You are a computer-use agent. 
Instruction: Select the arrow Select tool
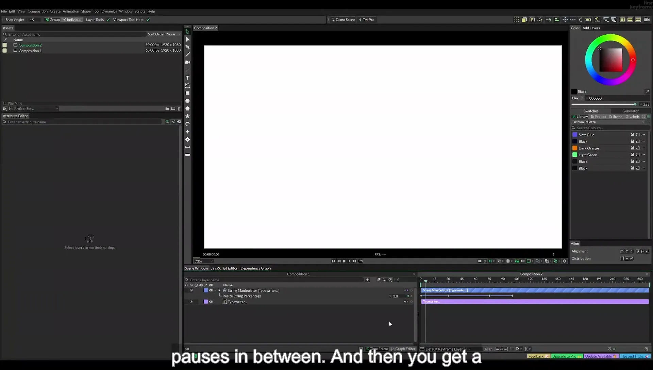pos(187,31)
